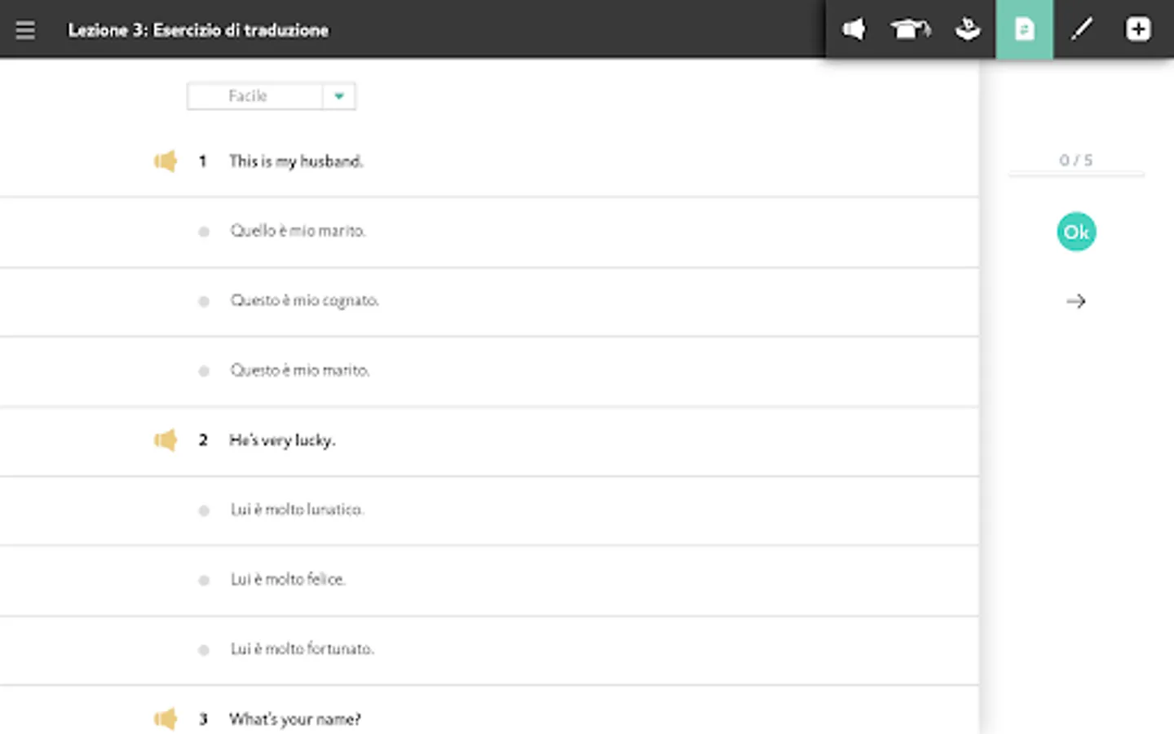The width and height of the screenshot is (1174, 734).
Task: Click the green dropdown arrow beside Facile
Action: tap(339, 96)
